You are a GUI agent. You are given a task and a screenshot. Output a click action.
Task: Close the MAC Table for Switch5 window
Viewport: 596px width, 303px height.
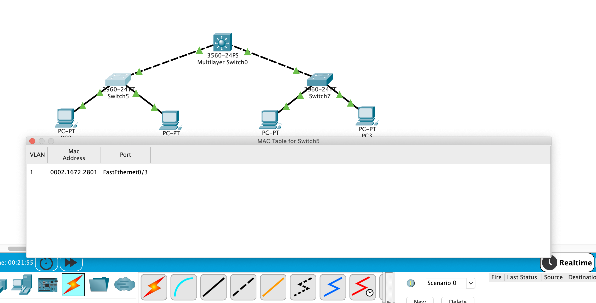(32, 141)
